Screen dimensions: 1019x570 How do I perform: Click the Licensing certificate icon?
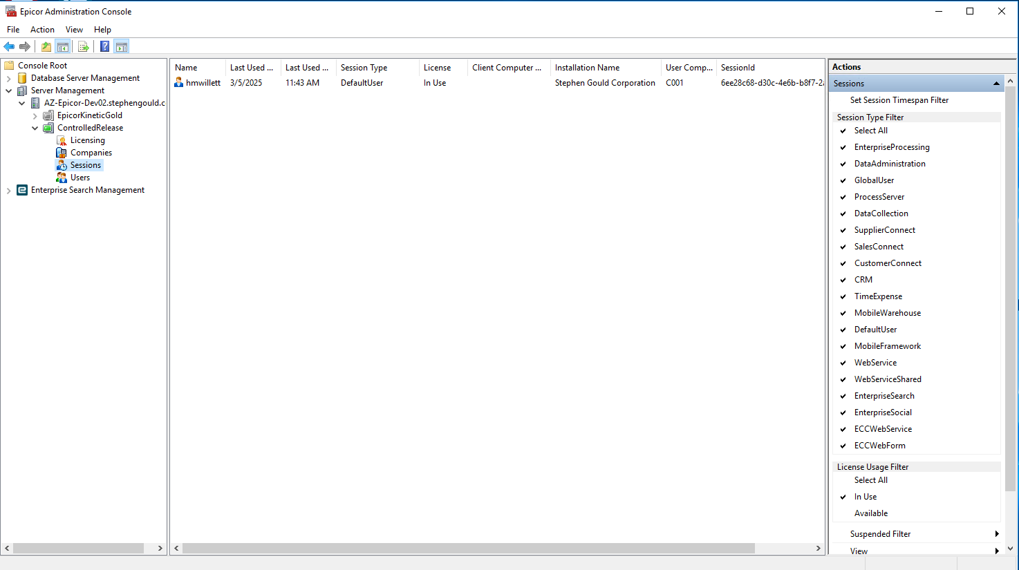pos(62,140)
